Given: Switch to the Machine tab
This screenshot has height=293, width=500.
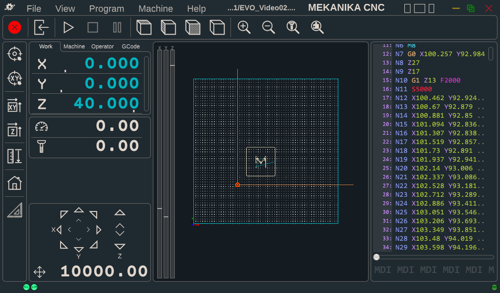Looking at the screenshot, I should [x=74, y=46].
